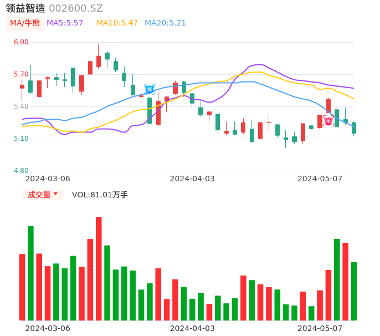Select the last green volume bar

tap(354, 291)
